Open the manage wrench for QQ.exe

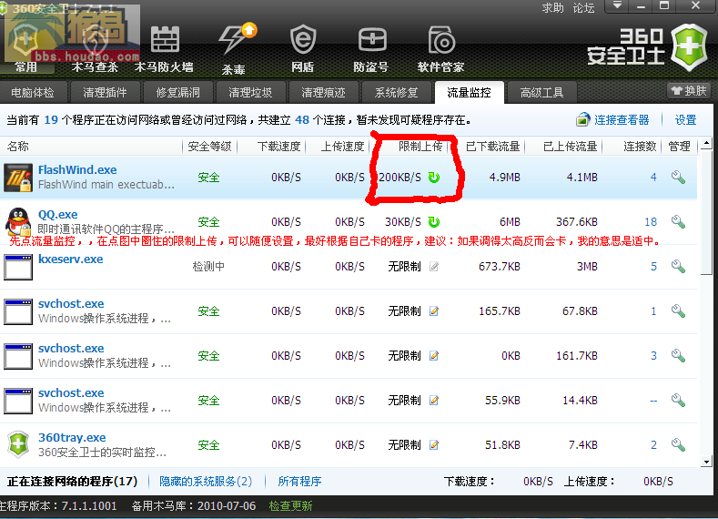(x=678, y=221)
